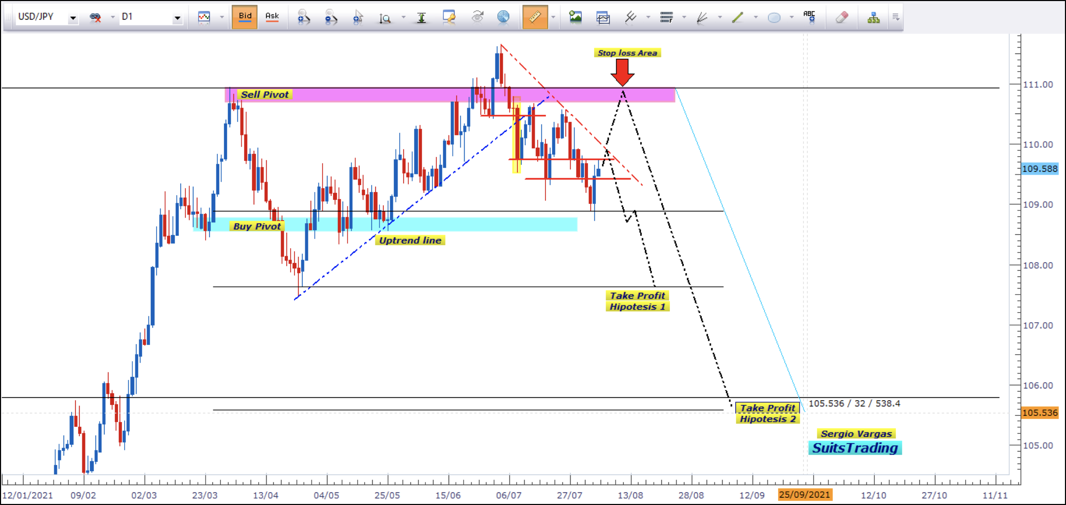Toggle the ruler measurement tool
The width and height of the screenshot is (1066, 505).
pos(535,17)
